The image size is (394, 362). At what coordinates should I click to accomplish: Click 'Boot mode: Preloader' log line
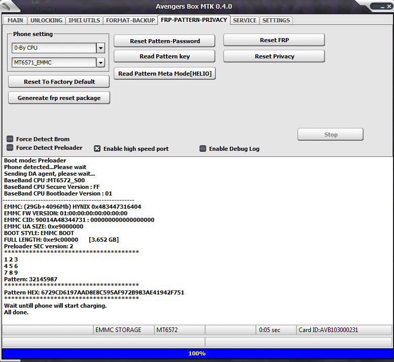pos(35,160)
